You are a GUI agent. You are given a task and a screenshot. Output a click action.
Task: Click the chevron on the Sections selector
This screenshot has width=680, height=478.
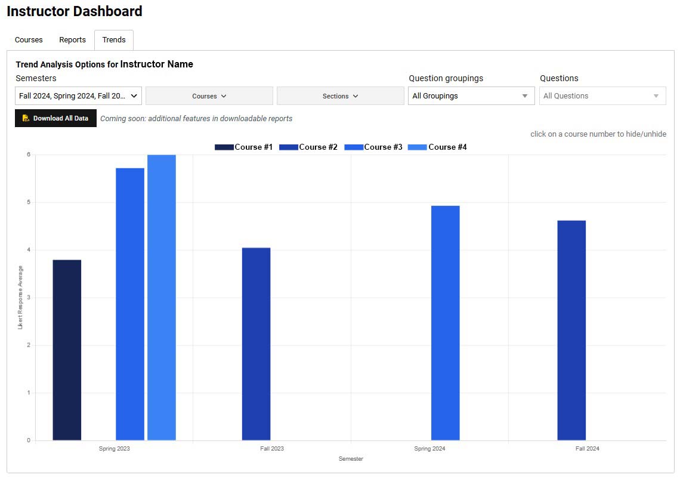point(355,95)
